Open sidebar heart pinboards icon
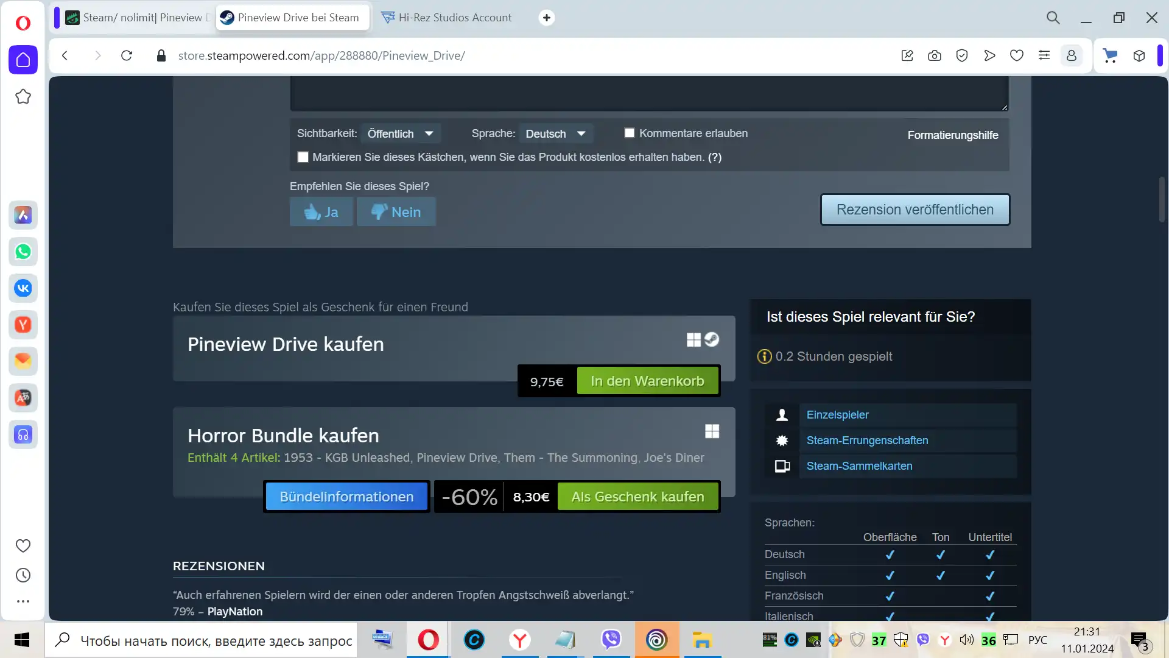The width and height of the screenshot is (1169, 658). (x=23, y=546)
